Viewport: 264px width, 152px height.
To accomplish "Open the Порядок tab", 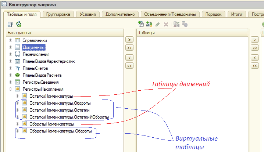I will pyautogui.click(x=213, y=14).
